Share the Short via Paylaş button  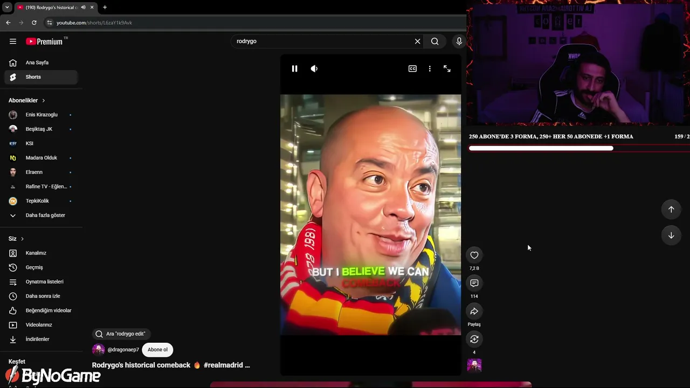tap(474, 311)
